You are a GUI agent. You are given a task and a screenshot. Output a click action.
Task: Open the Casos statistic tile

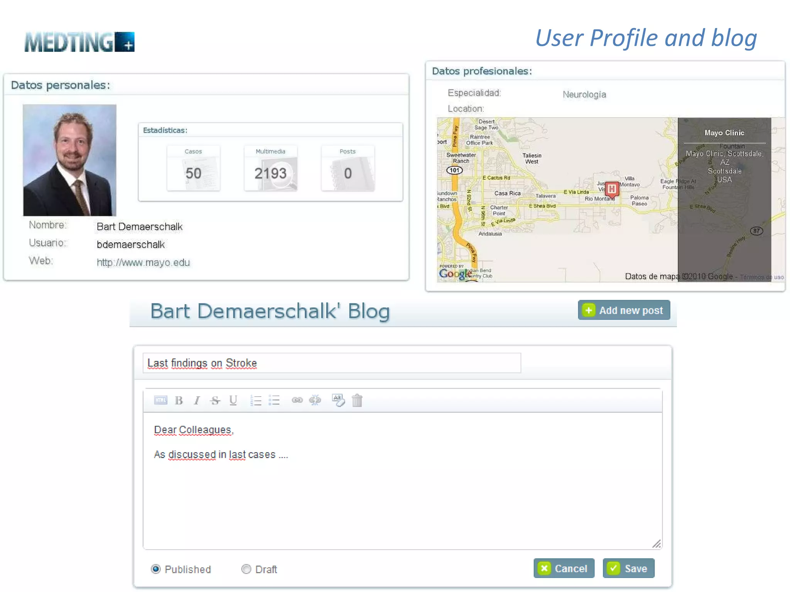[x=193, y=168]
